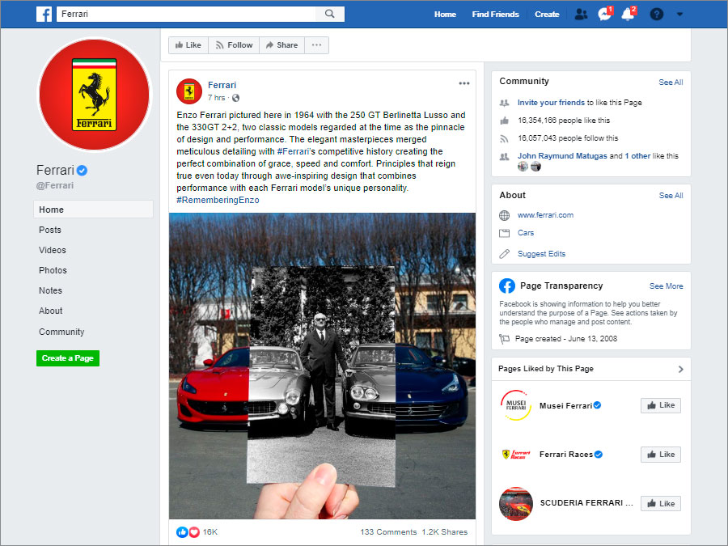Click the Ferrari avatar on the post
The image size is (728, 546).
pos(189,91)
